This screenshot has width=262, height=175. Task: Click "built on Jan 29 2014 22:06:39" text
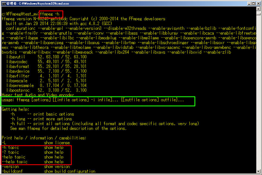coord(37,23)
